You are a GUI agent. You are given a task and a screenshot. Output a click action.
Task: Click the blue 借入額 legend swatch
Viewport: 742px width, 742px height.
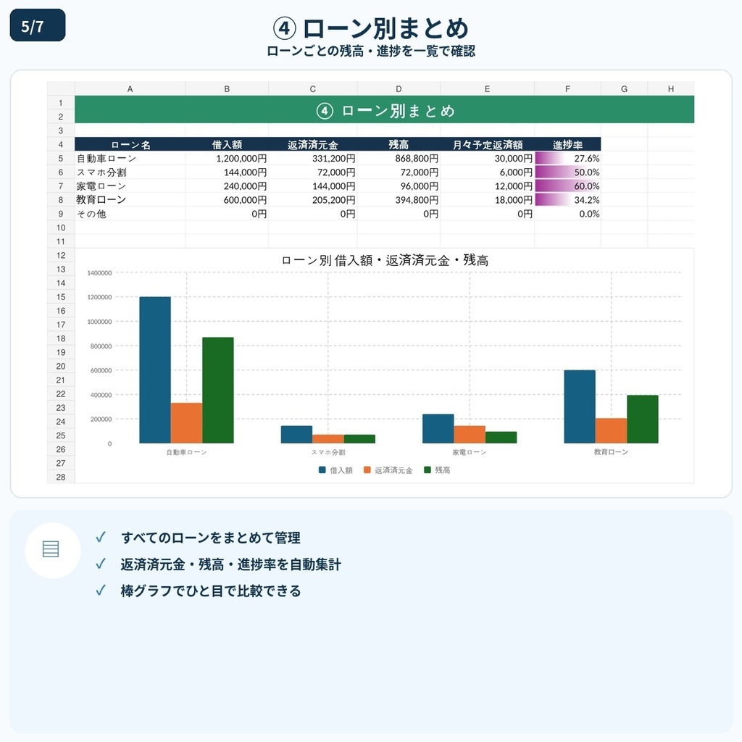point(322,470)
